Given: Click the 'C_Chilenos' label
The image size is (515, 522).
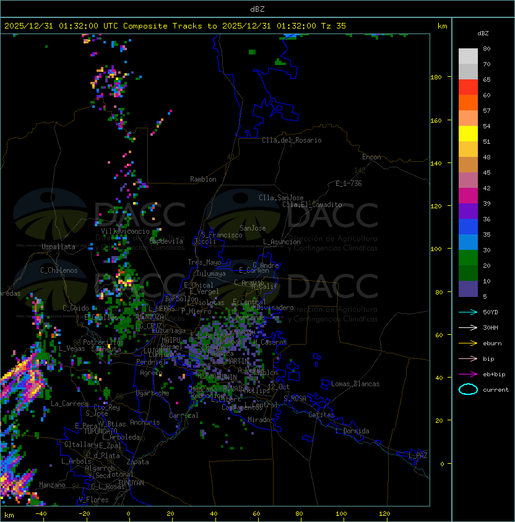Looking at the screenshot, I should point(59,270).
